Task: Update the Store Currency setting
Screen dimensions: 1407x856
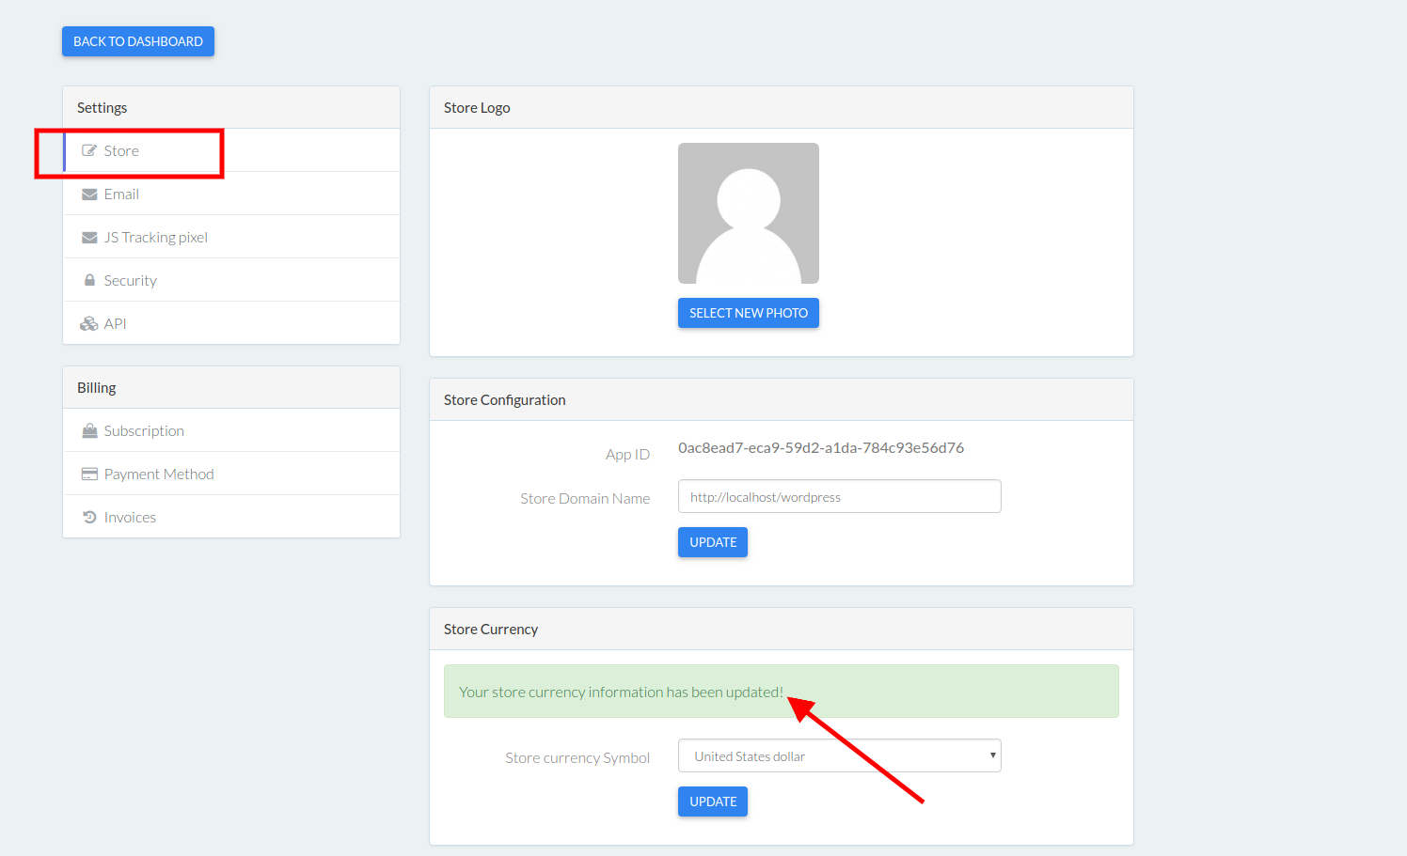Action: coord(713,802)
